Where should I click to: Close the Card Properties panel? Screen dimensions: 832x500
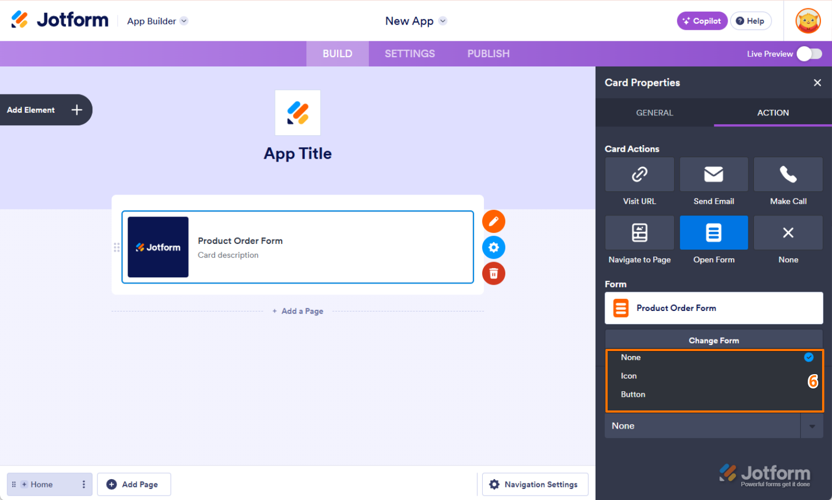[x=817, y=82]
